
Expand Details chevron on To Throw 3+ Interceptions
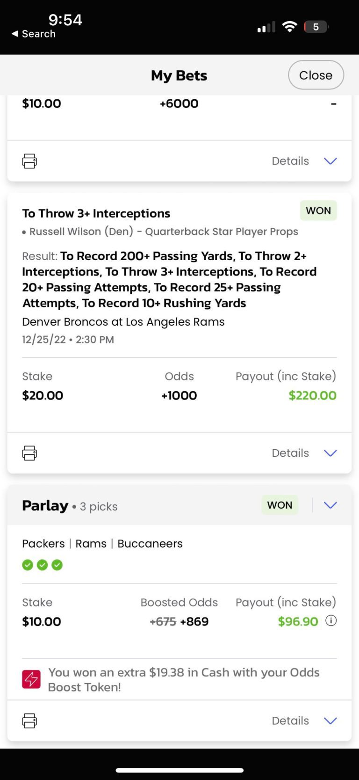coord(330,453)
